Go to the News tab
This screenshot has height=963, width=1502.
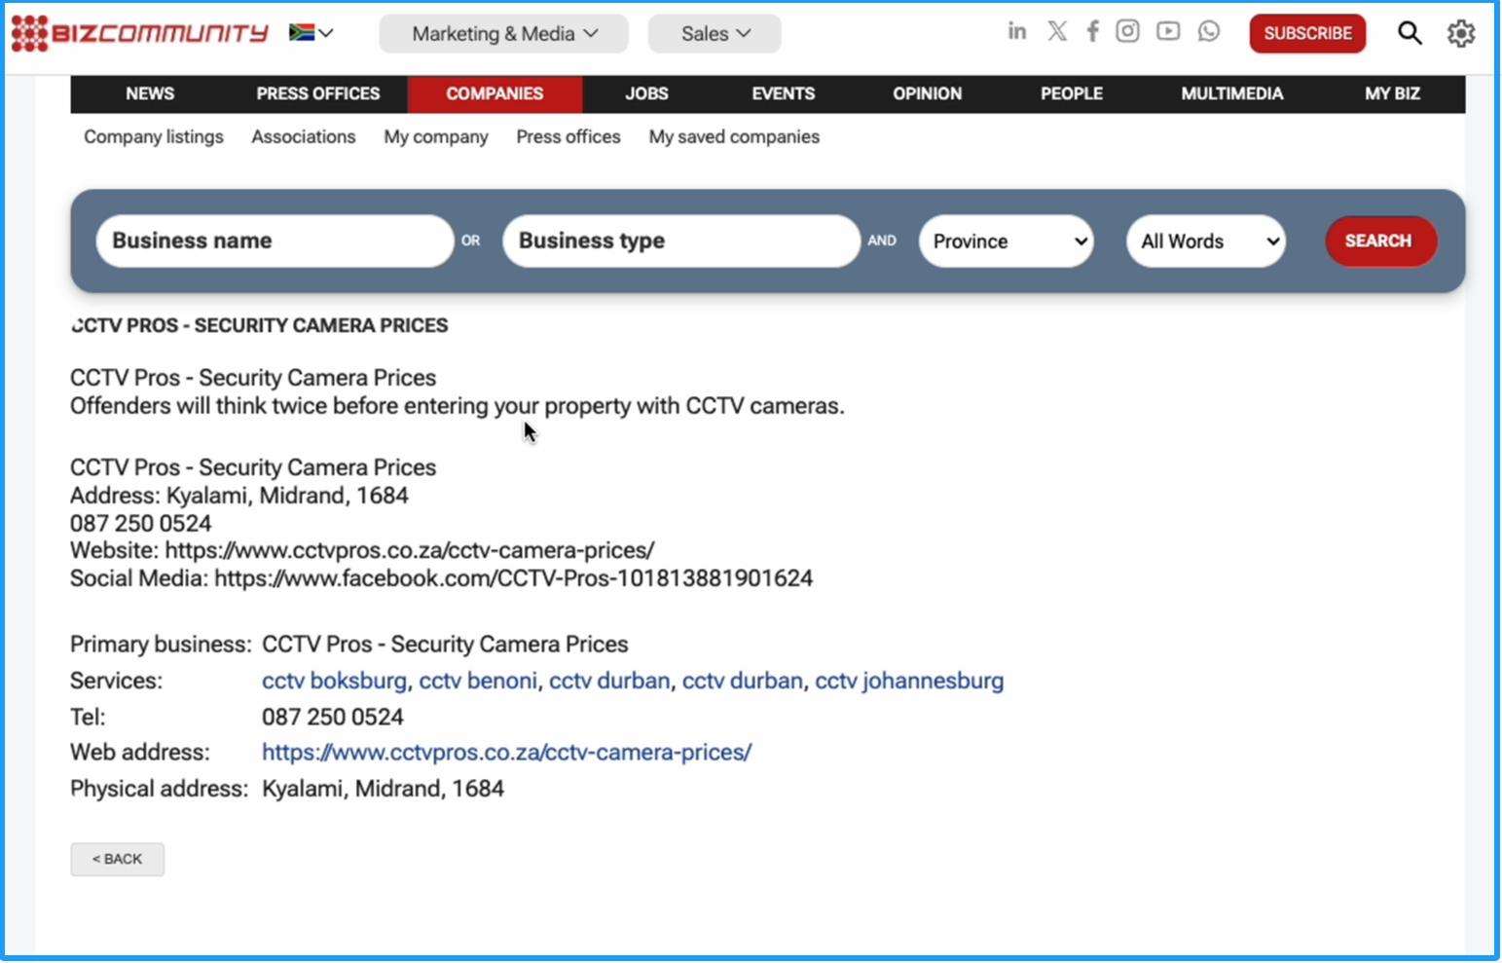point(150,93)
